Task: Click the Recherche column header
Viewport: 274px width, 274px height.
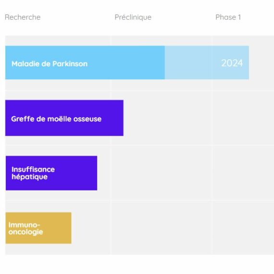Action: click(x=23, y=17)
